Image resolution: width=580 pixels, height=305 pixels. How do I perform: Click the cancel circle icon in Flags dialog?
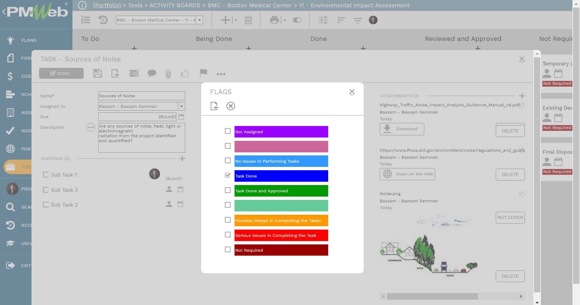pyautogui.click(x=231, y=106)
